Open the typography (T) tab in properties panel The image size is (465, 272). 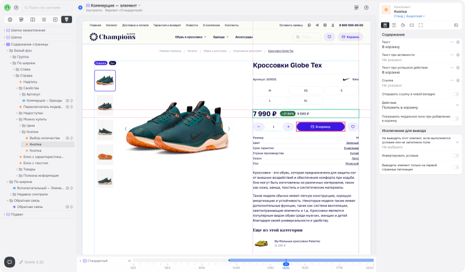(x=394, y=25)
